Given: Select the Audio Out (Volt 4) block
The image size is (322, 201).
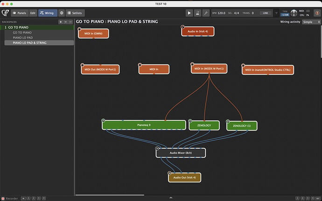Looking at the screenshot, I should click(x=184, y=178).
